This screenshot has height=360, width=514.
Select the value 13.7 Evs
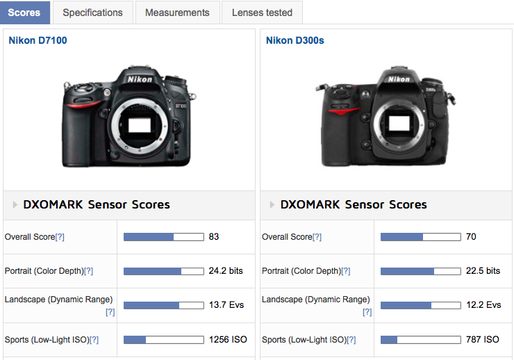pos(226,305)
